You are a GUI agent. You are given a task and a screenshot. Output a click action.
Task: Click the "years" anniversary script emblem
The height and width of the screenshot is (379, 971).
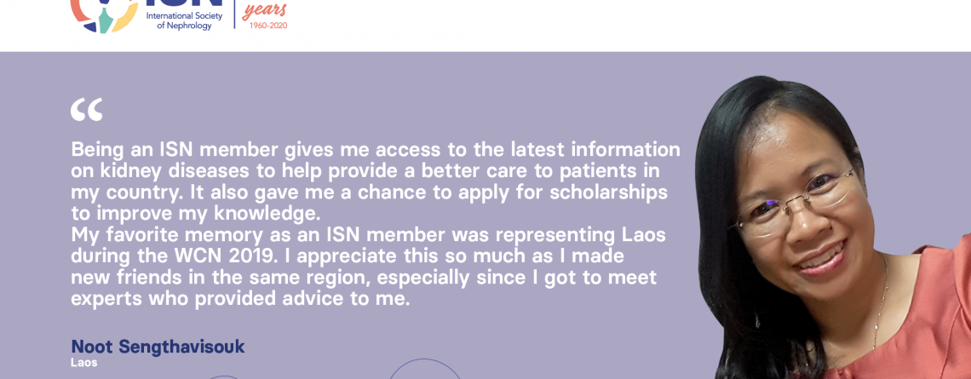coord(265,11)
